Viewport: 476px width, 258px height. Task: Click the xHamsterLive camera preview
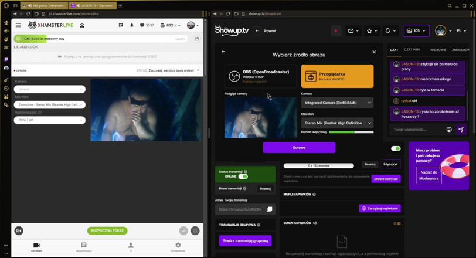click(146, 110)
